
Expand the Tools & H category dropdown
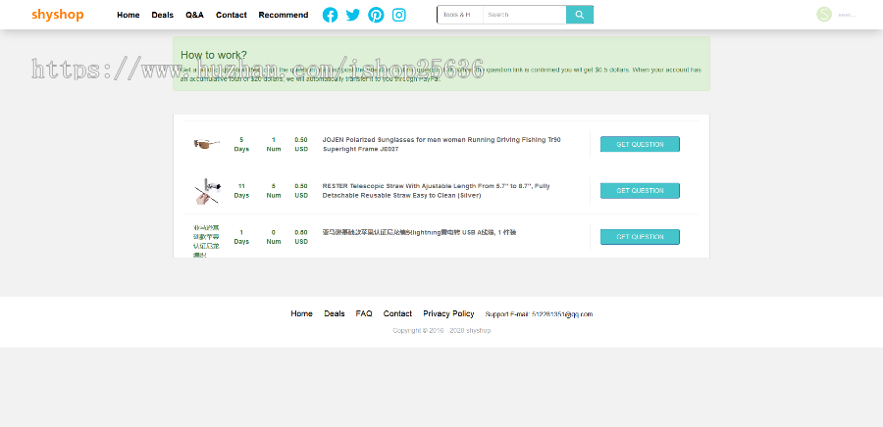[x=460, y=15]
